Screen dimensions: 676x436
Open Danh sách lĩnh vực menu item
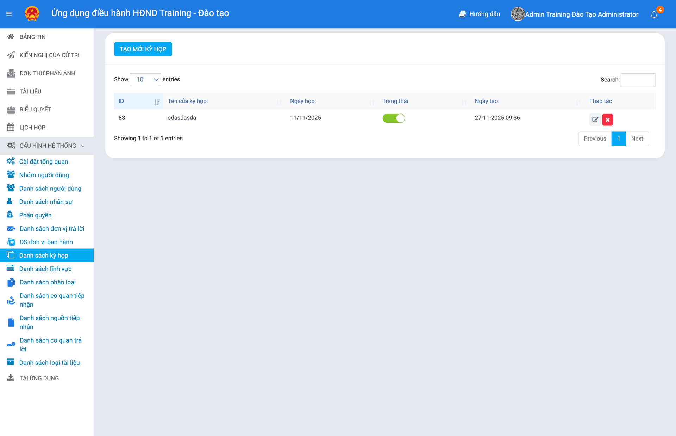pos(45,269)
